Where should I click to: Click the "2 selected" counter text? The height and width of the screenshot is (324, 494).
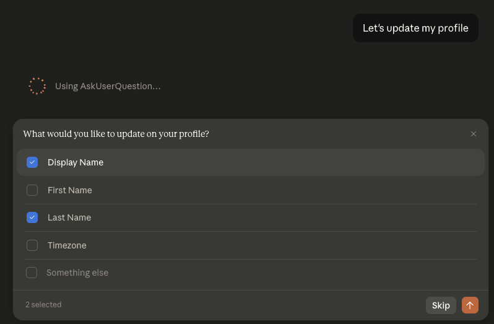43,305
